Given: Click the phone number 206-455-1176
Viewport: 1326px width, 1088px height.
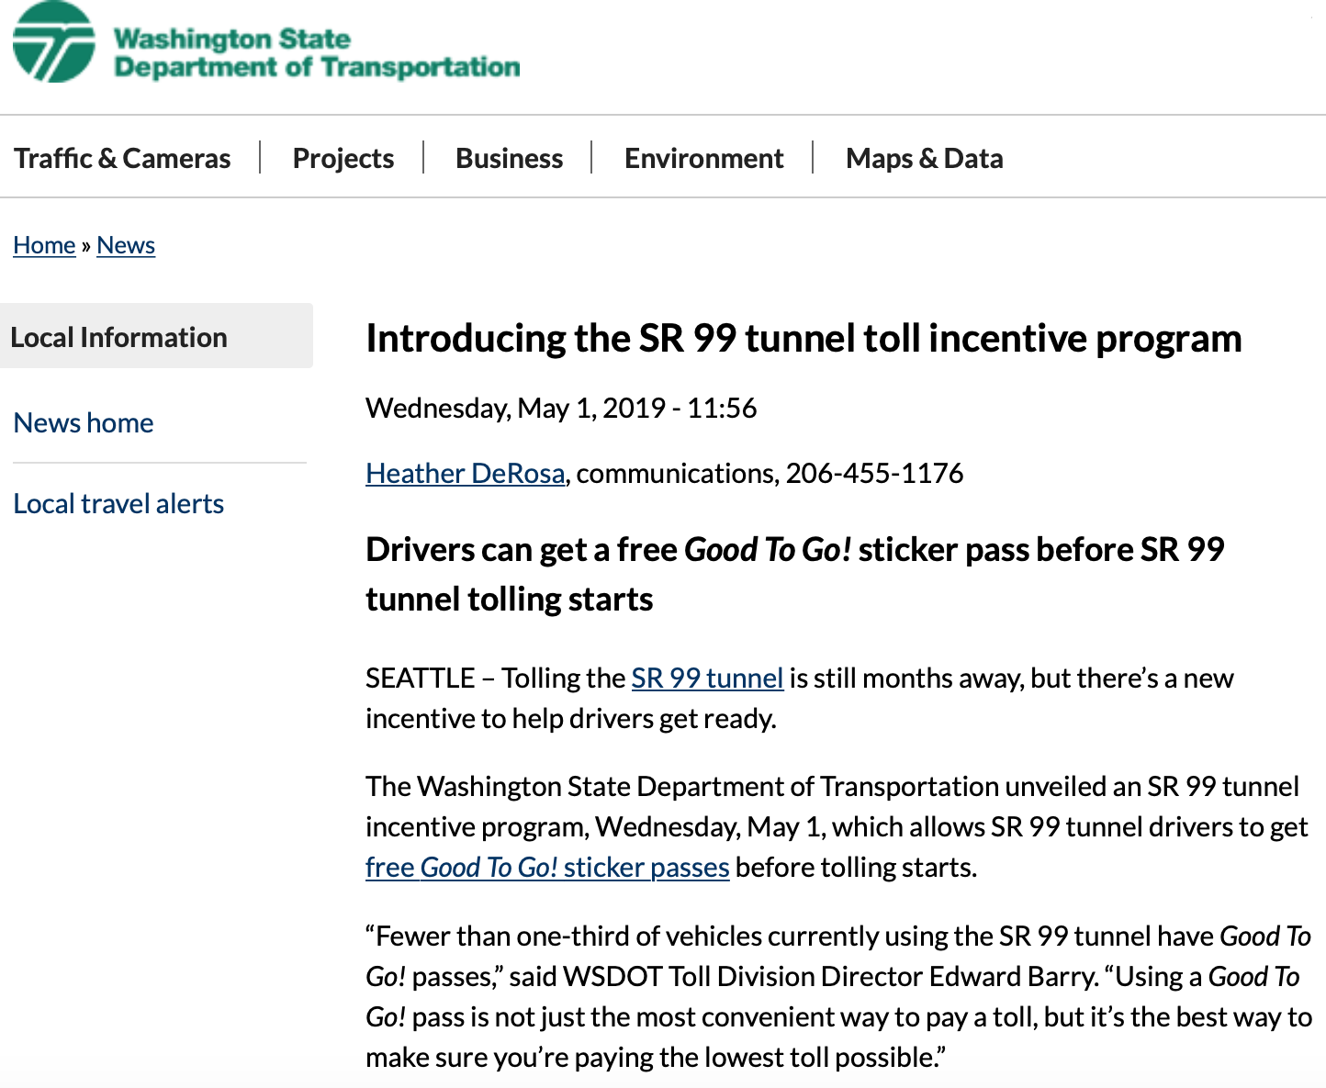Looking at the screenshot, I should pos(874,473).
